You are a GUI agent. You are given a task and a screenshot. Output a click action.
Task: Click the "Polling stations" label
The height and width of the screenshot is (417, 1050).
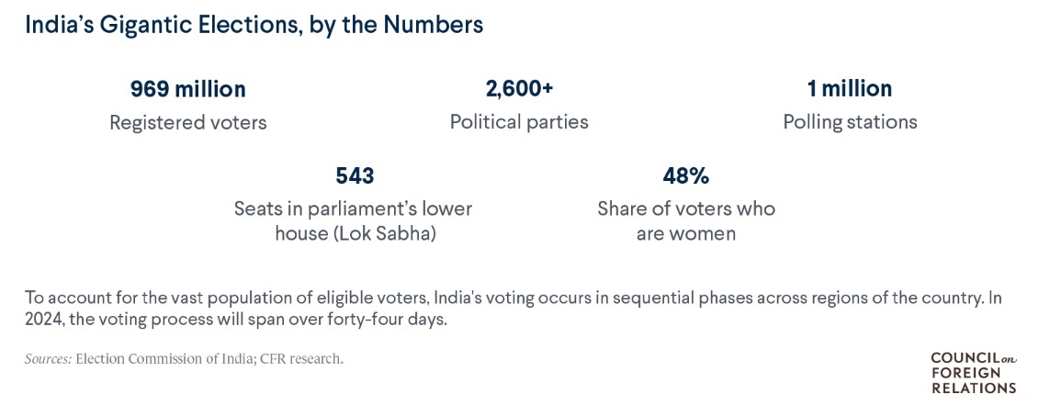click(x=850, y=121)
